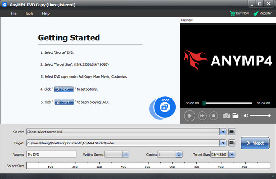
Task: Open the Tools menu
Action: (x=29, y=13)
